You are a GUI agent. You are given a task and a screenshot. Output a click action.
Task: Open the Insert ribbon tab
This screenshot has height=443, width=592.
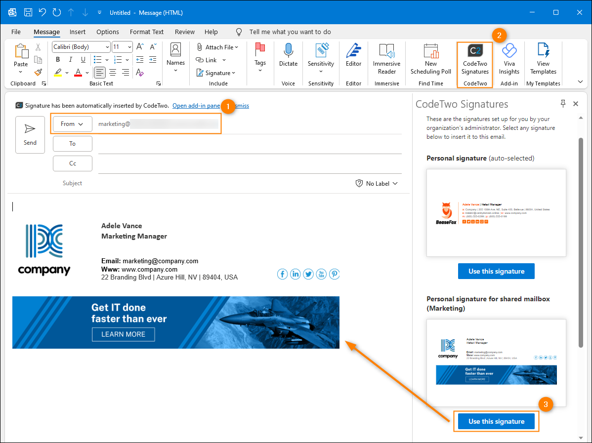point(78,32)
